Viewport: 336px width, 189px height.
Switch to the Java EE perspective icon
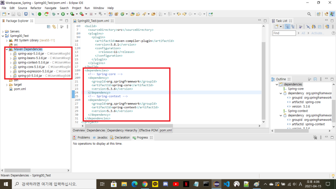pos(326,14)
